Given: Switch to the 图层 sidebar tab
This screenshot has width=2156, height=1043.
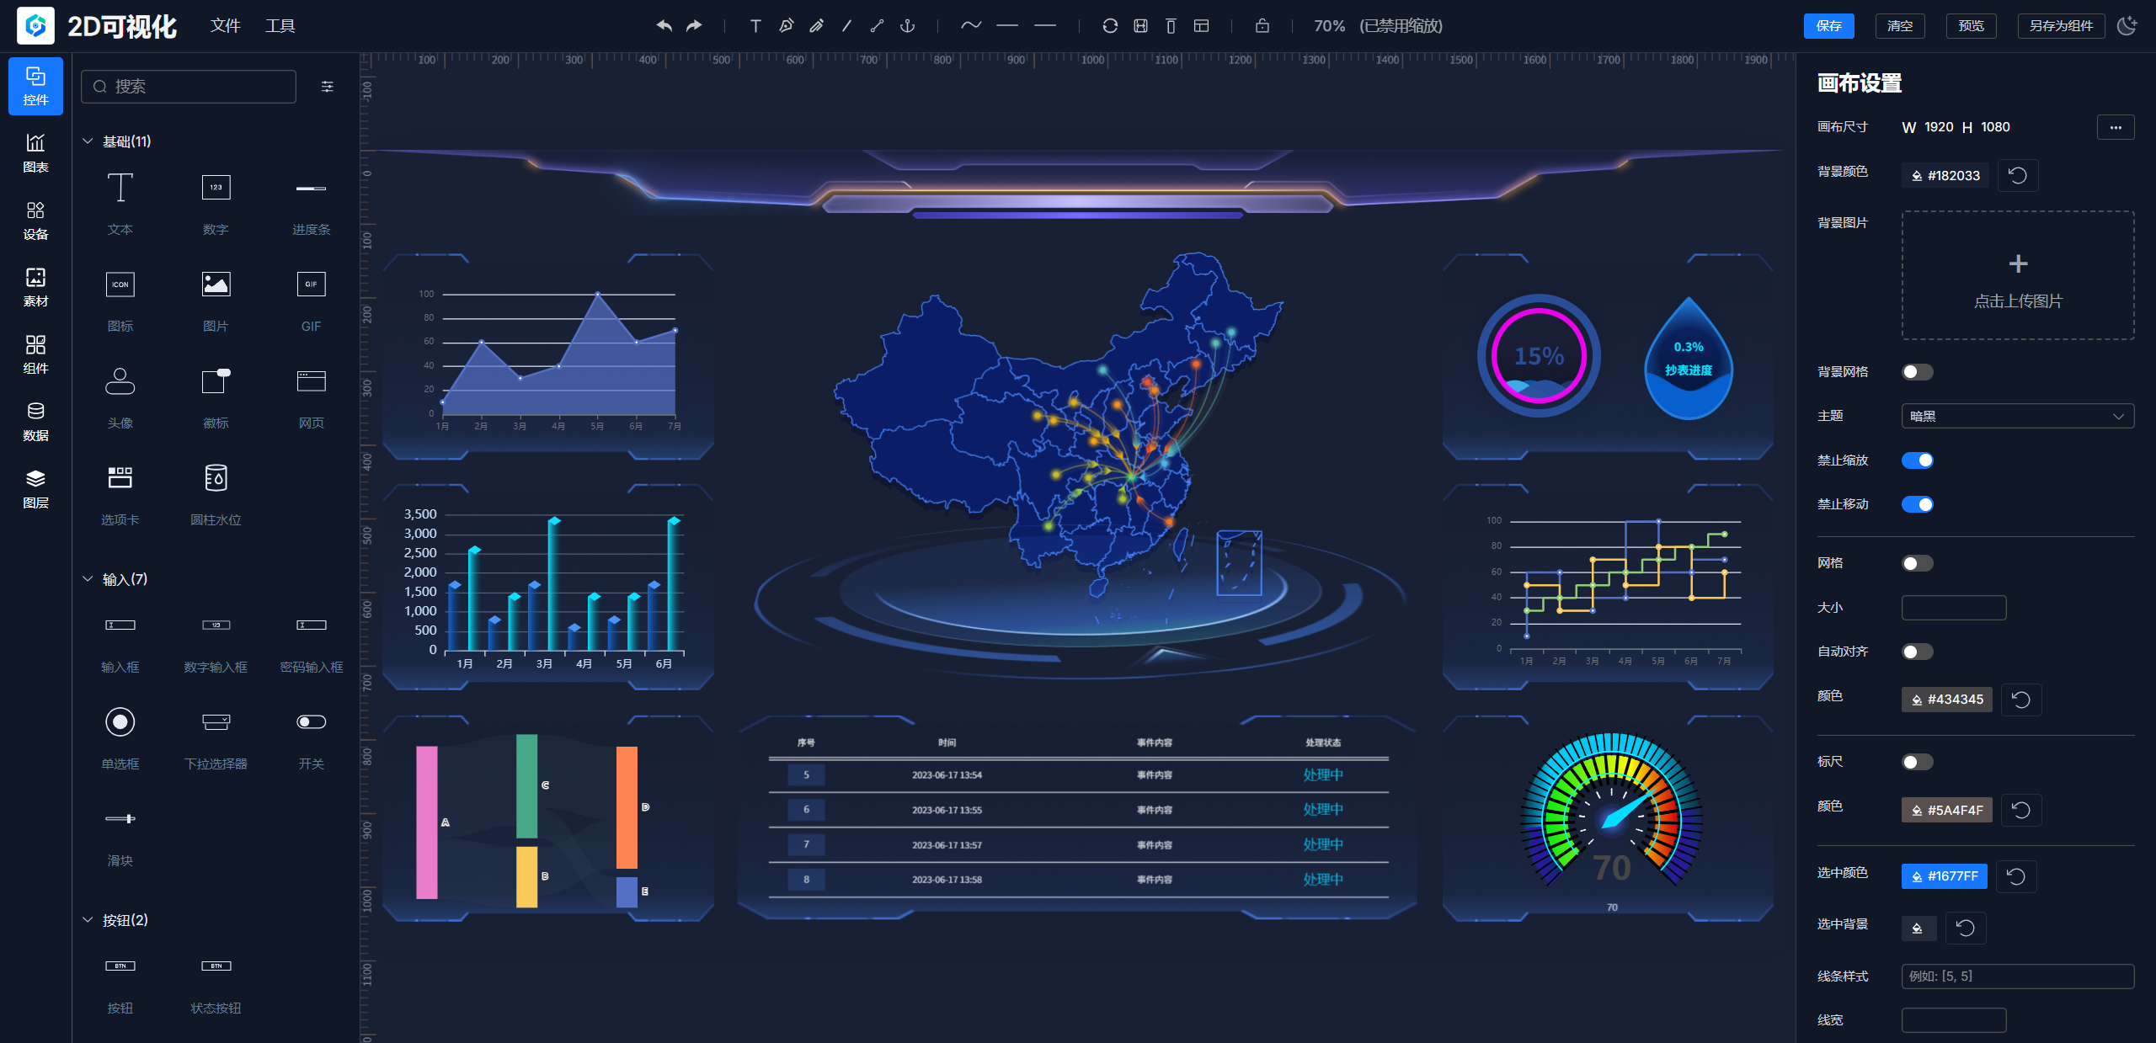Looking at the screenshot, I should pyautogui.click(x=35, y=489).
